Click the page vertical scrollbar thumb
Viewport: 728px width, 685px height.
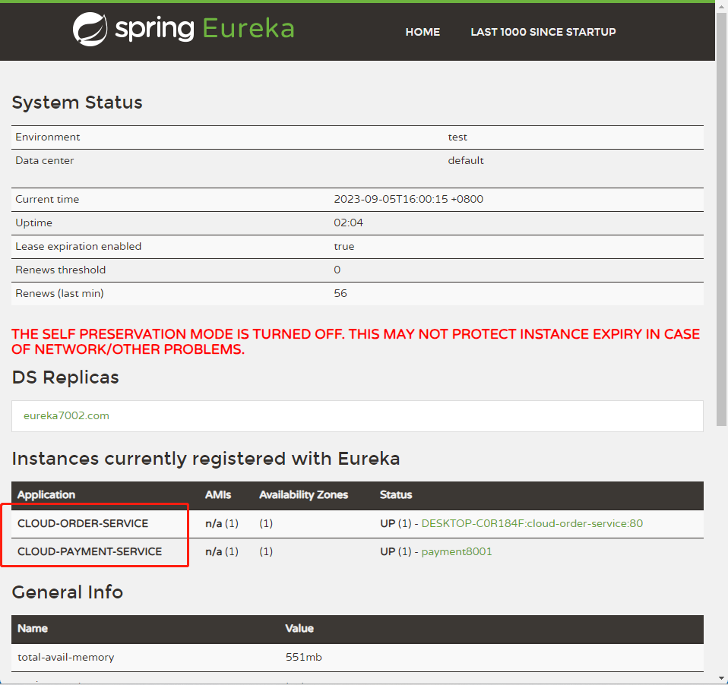coord(721,219)
